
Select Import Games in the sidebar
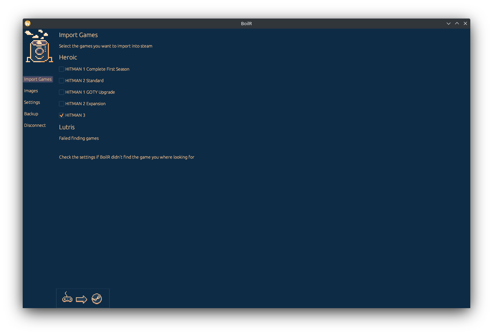[x=38, y=79]
